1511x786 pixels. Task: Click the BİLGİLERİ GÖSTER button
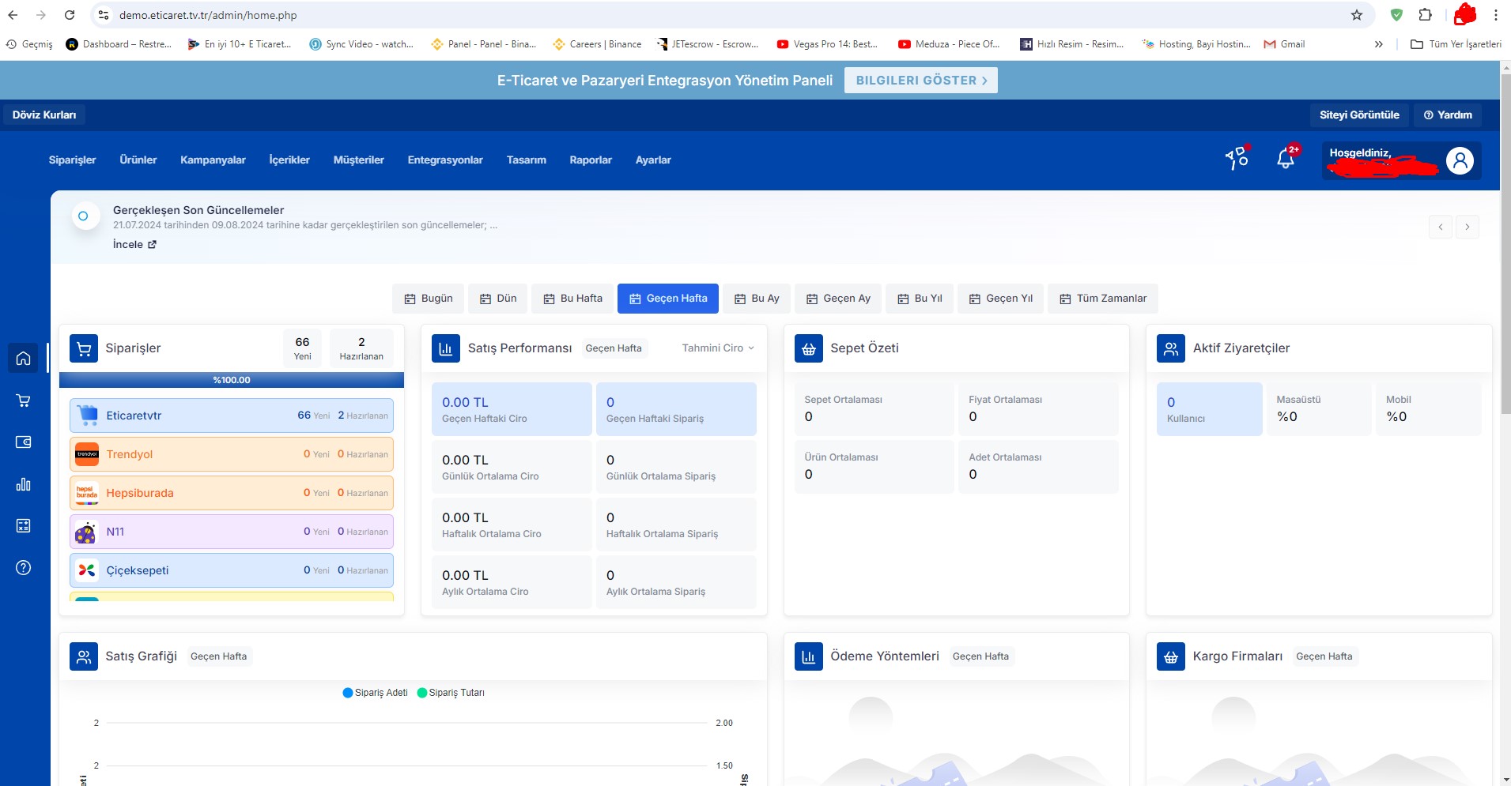click(921, 81)
